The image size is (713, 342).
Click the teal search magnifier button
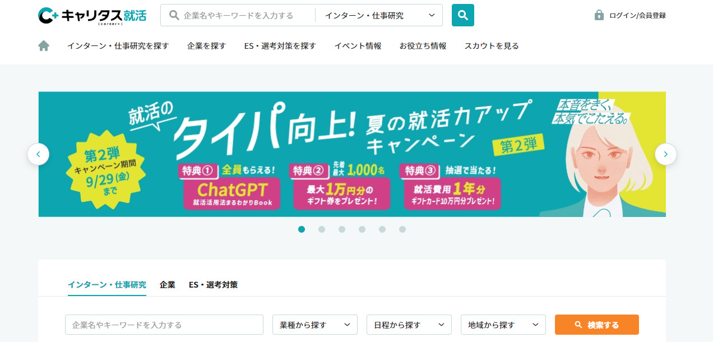[x=462, y=15]
